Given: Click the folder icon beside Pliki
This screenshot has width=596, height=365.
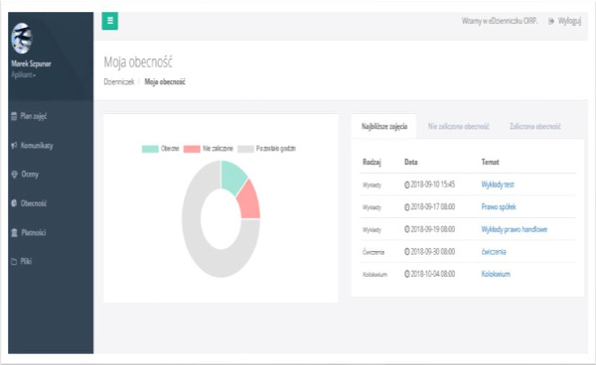Looking at the screenshot, I should coord(14,262).
